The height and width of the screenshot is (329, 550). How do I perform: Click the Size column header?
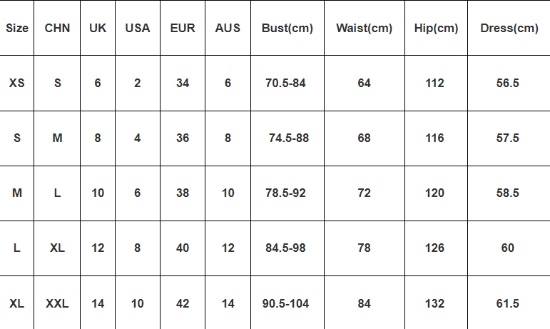coord(17,29)
